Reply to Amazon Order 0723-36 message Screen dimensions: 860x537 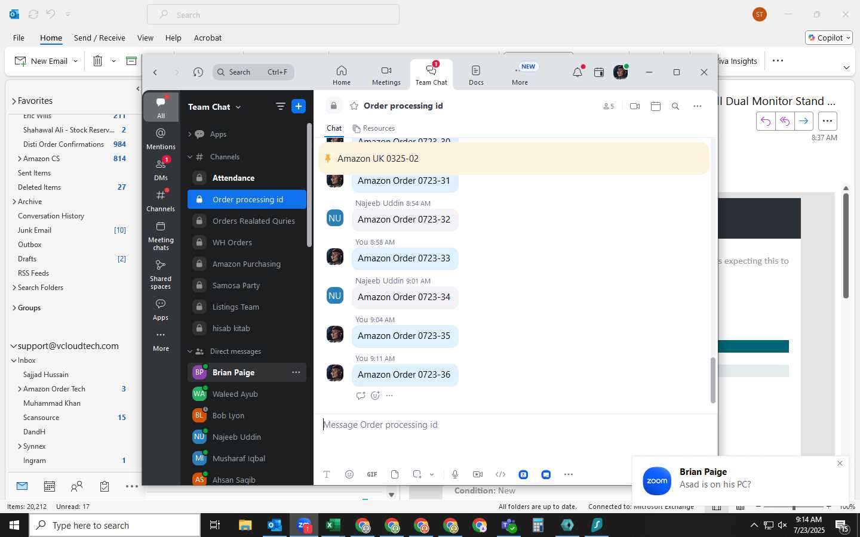click(x=361, y=396)
